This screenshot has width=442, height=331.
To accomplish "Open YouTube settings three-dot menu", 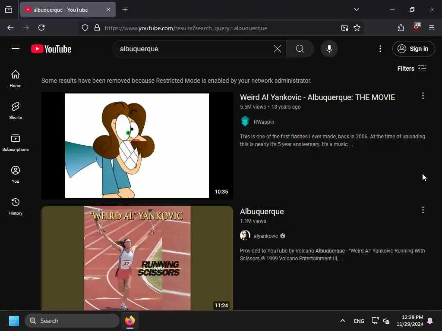I will pos(380,49).
